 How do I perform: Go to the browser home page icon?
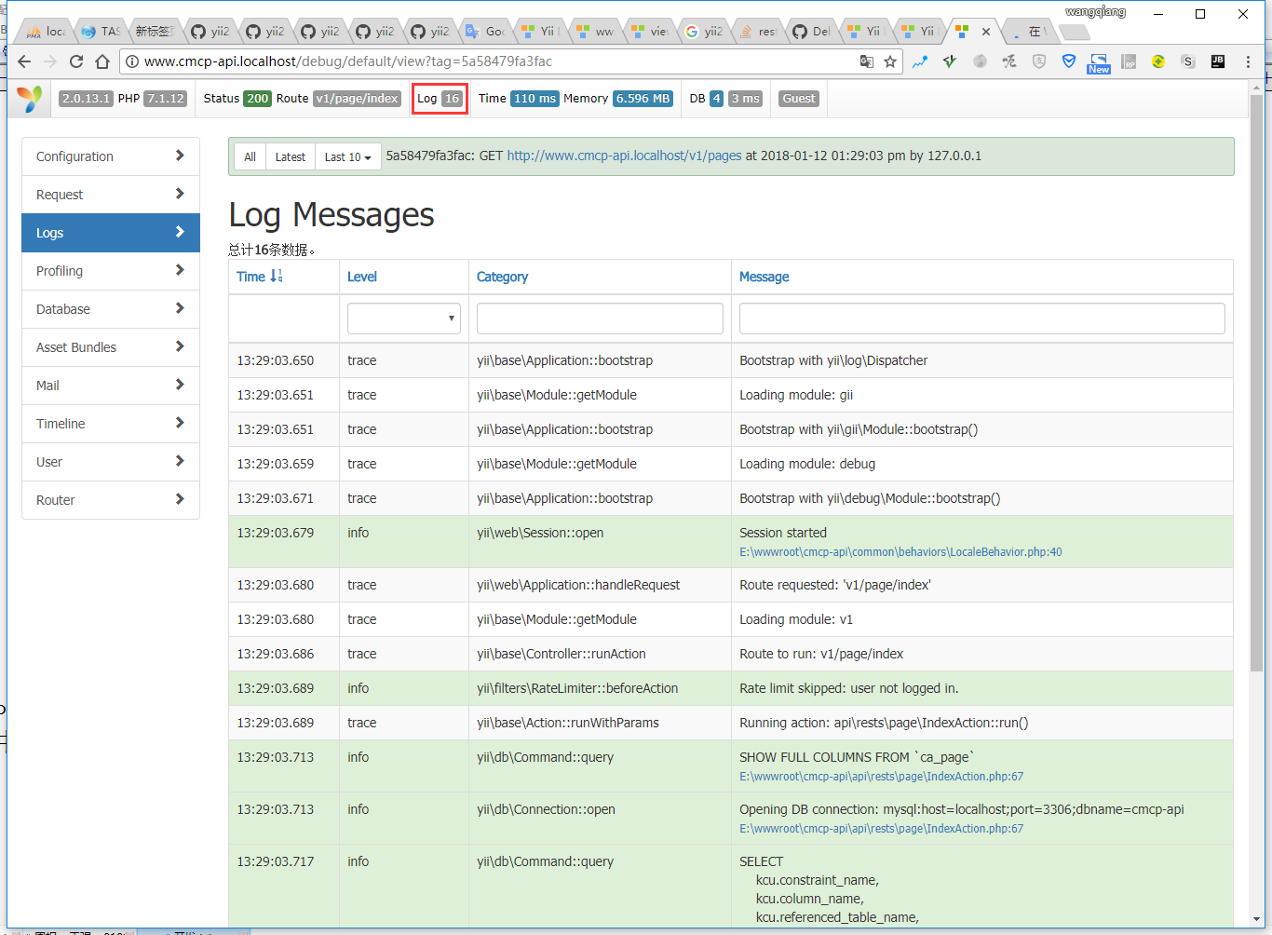[102, 61]
